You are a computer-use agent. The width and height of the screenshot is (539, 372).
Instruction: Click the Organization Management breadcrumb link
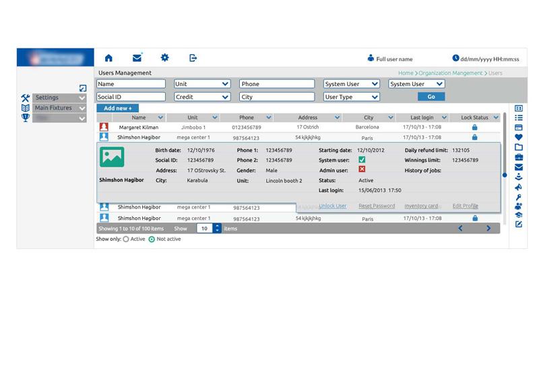click(450, 73)
